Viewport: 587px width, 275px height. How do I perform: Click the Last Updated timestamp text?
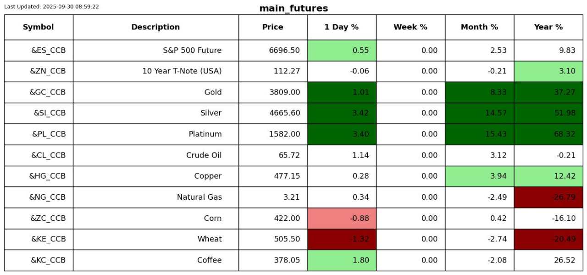point(51,7)
